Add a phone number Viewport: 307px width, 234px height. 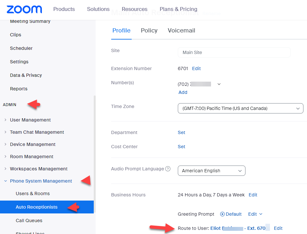click(x=183, y=92)
